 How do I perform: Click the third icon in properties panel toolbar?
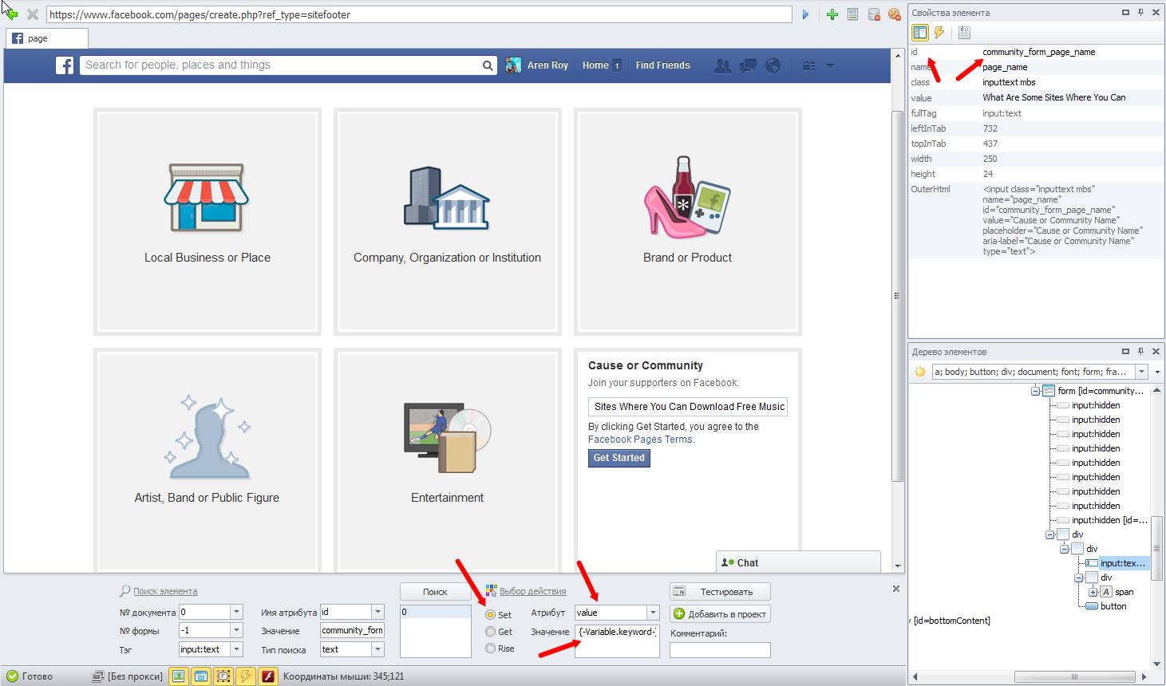tap(964, 33)
